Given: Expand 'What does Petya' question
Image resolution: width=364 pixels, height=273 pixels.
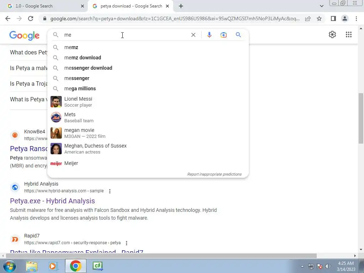Looking at the screenshot, I should click(x=28, y=53).
